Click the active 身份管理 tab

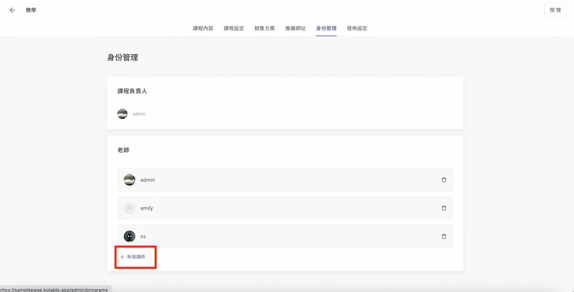(x=326, y=29)
